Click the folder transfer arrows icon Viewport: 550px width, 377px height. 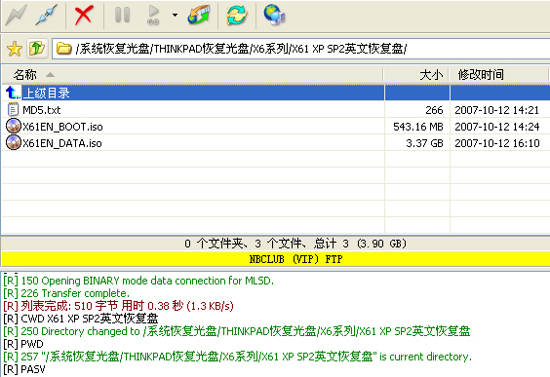tap(199, 15)
